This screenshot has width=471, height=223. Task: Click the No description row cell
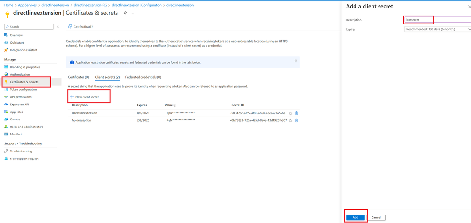click(x=81, y=120)
